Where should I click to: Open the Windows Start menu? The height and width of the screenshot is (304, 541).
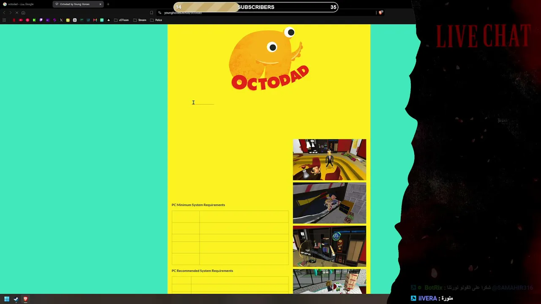7,299
